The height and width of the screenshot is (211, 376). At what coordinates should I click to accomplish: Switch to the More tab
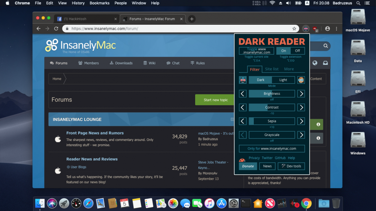pos(289,69)
